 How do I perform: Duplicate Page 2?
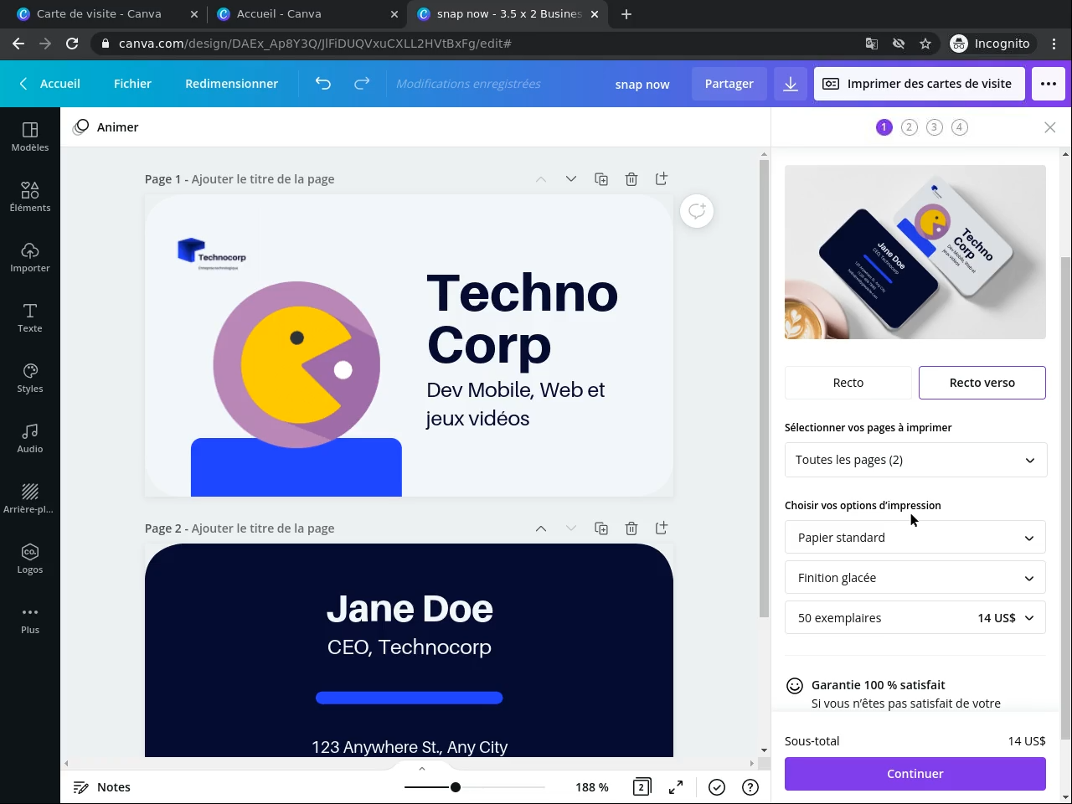tap(601, 528)
